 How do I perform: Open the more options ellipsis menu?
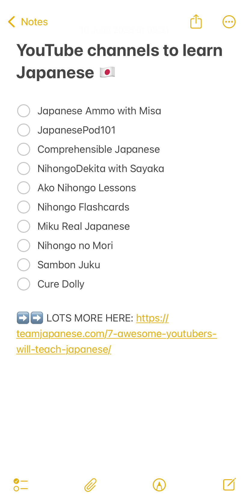coord(229,22)
